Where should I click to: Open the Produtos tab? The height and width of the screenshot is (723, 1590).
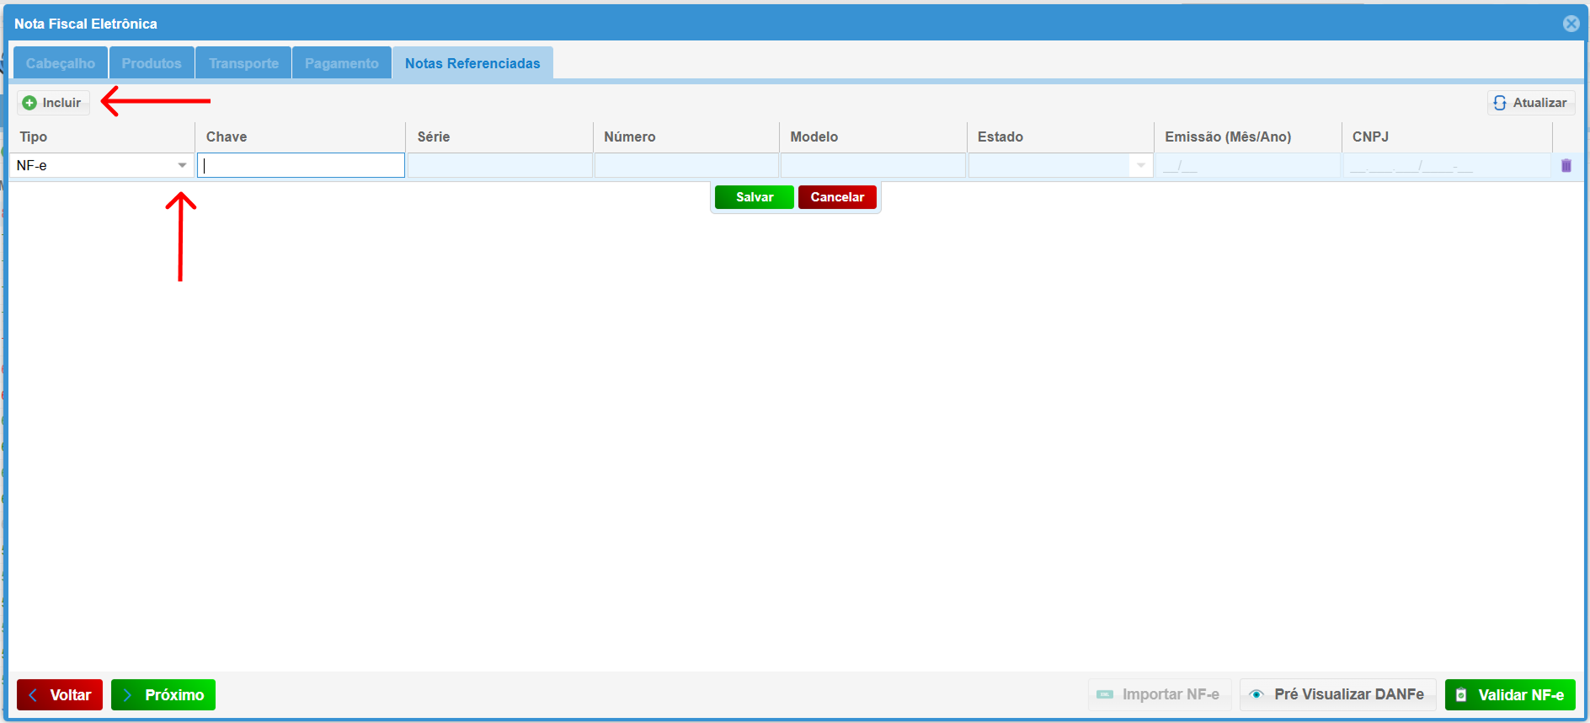(152, 63)
